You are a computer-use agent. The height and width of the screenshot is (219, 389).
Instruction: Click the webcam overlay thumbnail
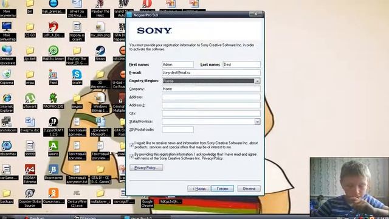pos(349,187)
